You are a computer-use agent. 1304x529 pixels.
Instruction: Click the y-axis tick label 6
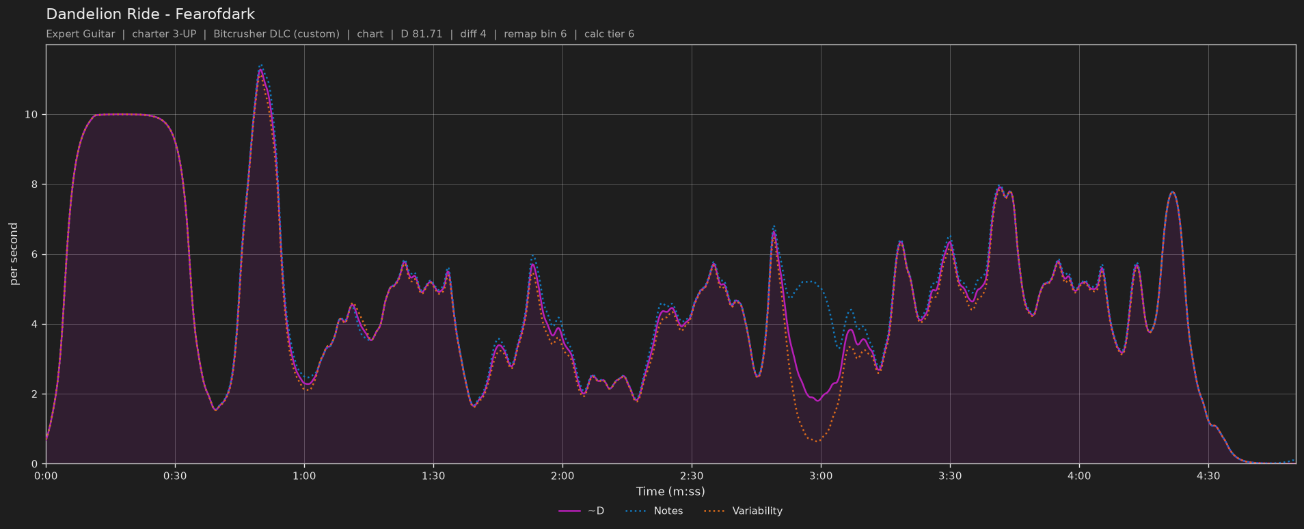coord(34,254)
